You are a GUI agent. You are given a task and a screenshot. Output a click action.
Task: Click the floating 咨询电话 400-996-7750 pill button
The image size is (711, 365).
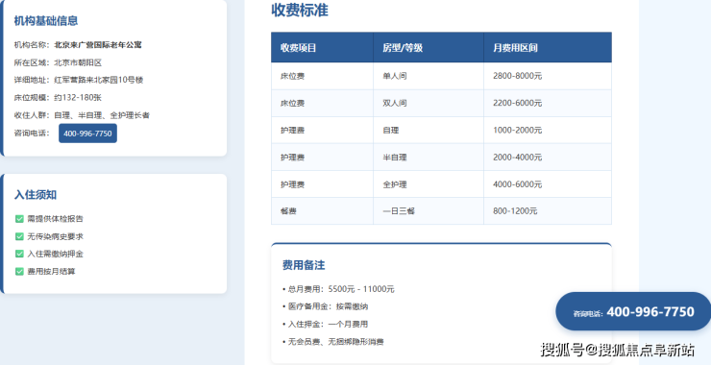(633, 311)
